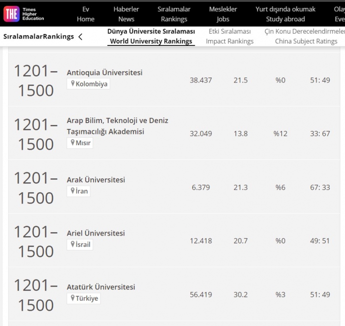Select the World University Rankings tab
The height and width of the screenshot is (326, 345).
[151, 37]
